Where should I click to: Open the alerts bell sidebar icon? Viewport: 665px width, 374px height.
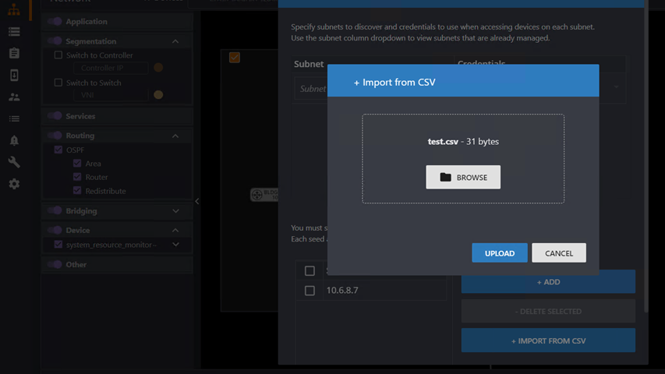click(x=14, y=140)
